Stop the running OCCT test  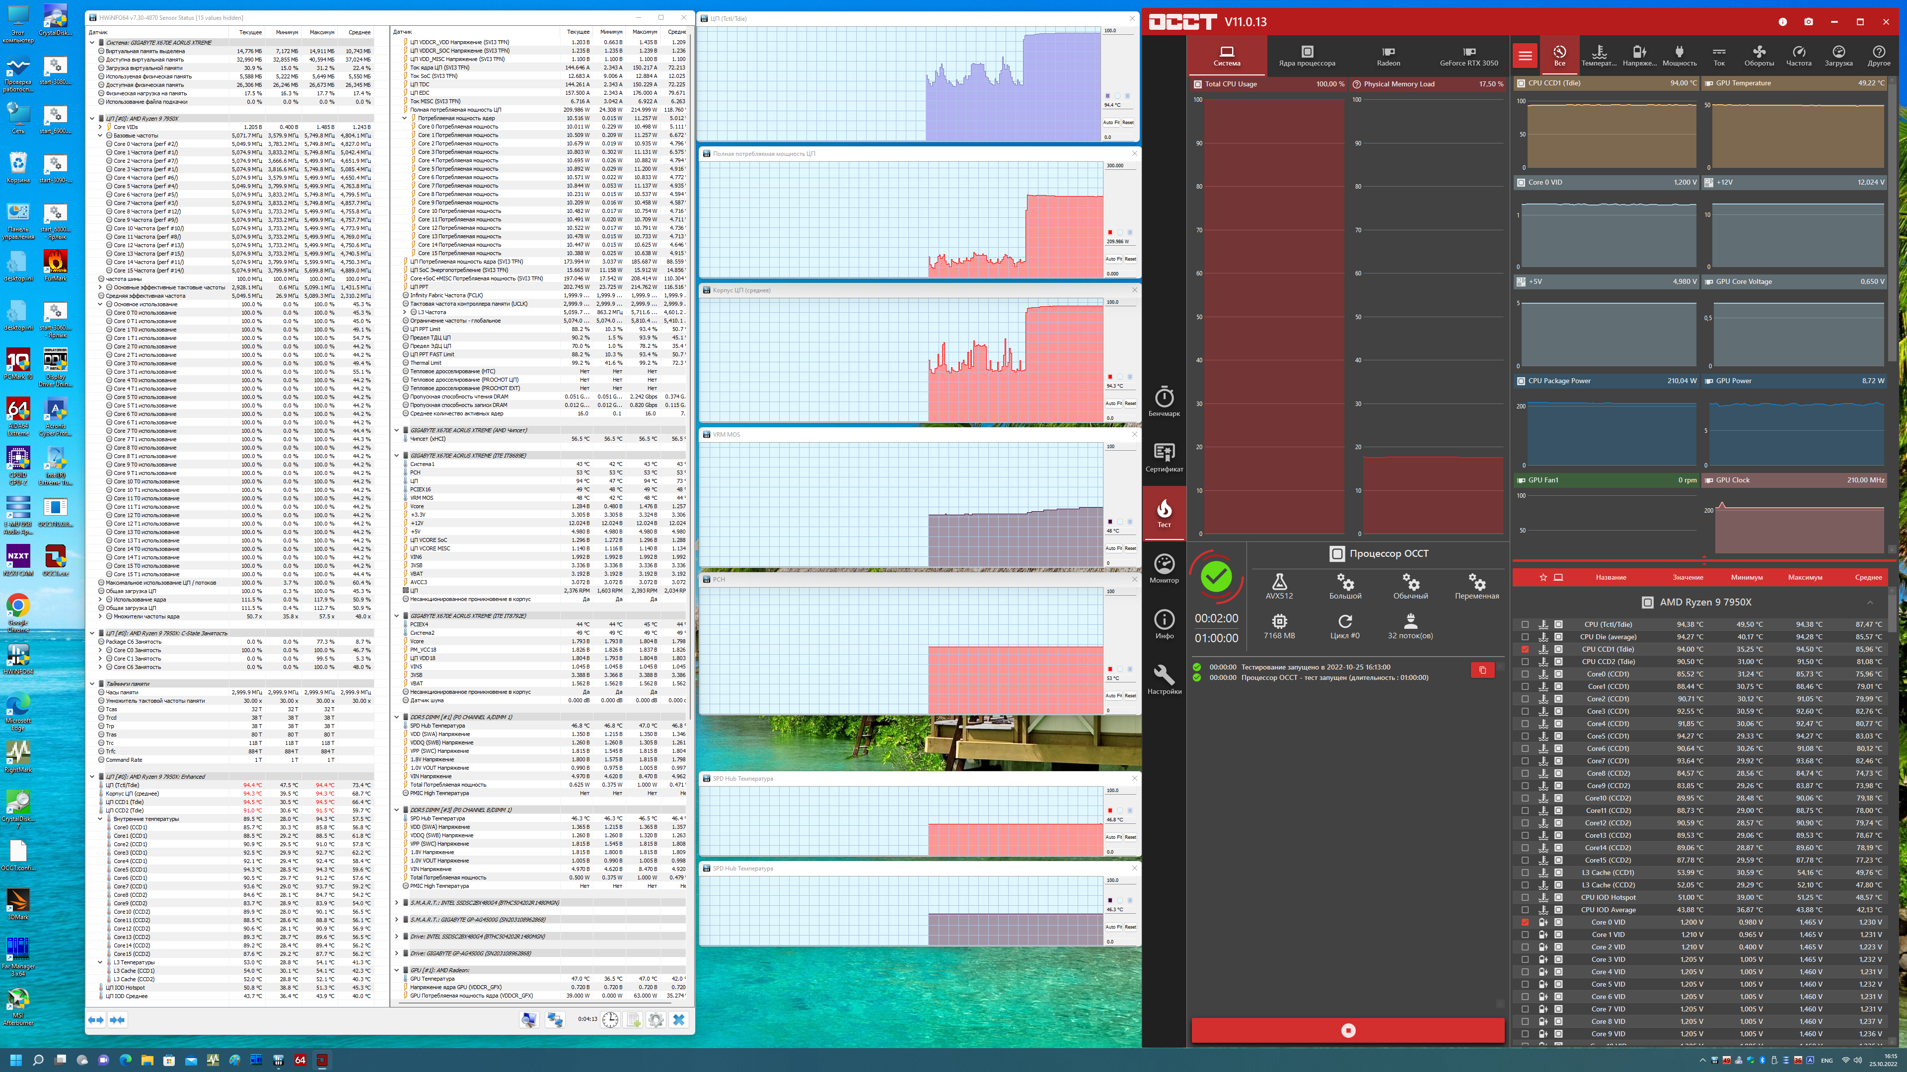[1348, 1031]
